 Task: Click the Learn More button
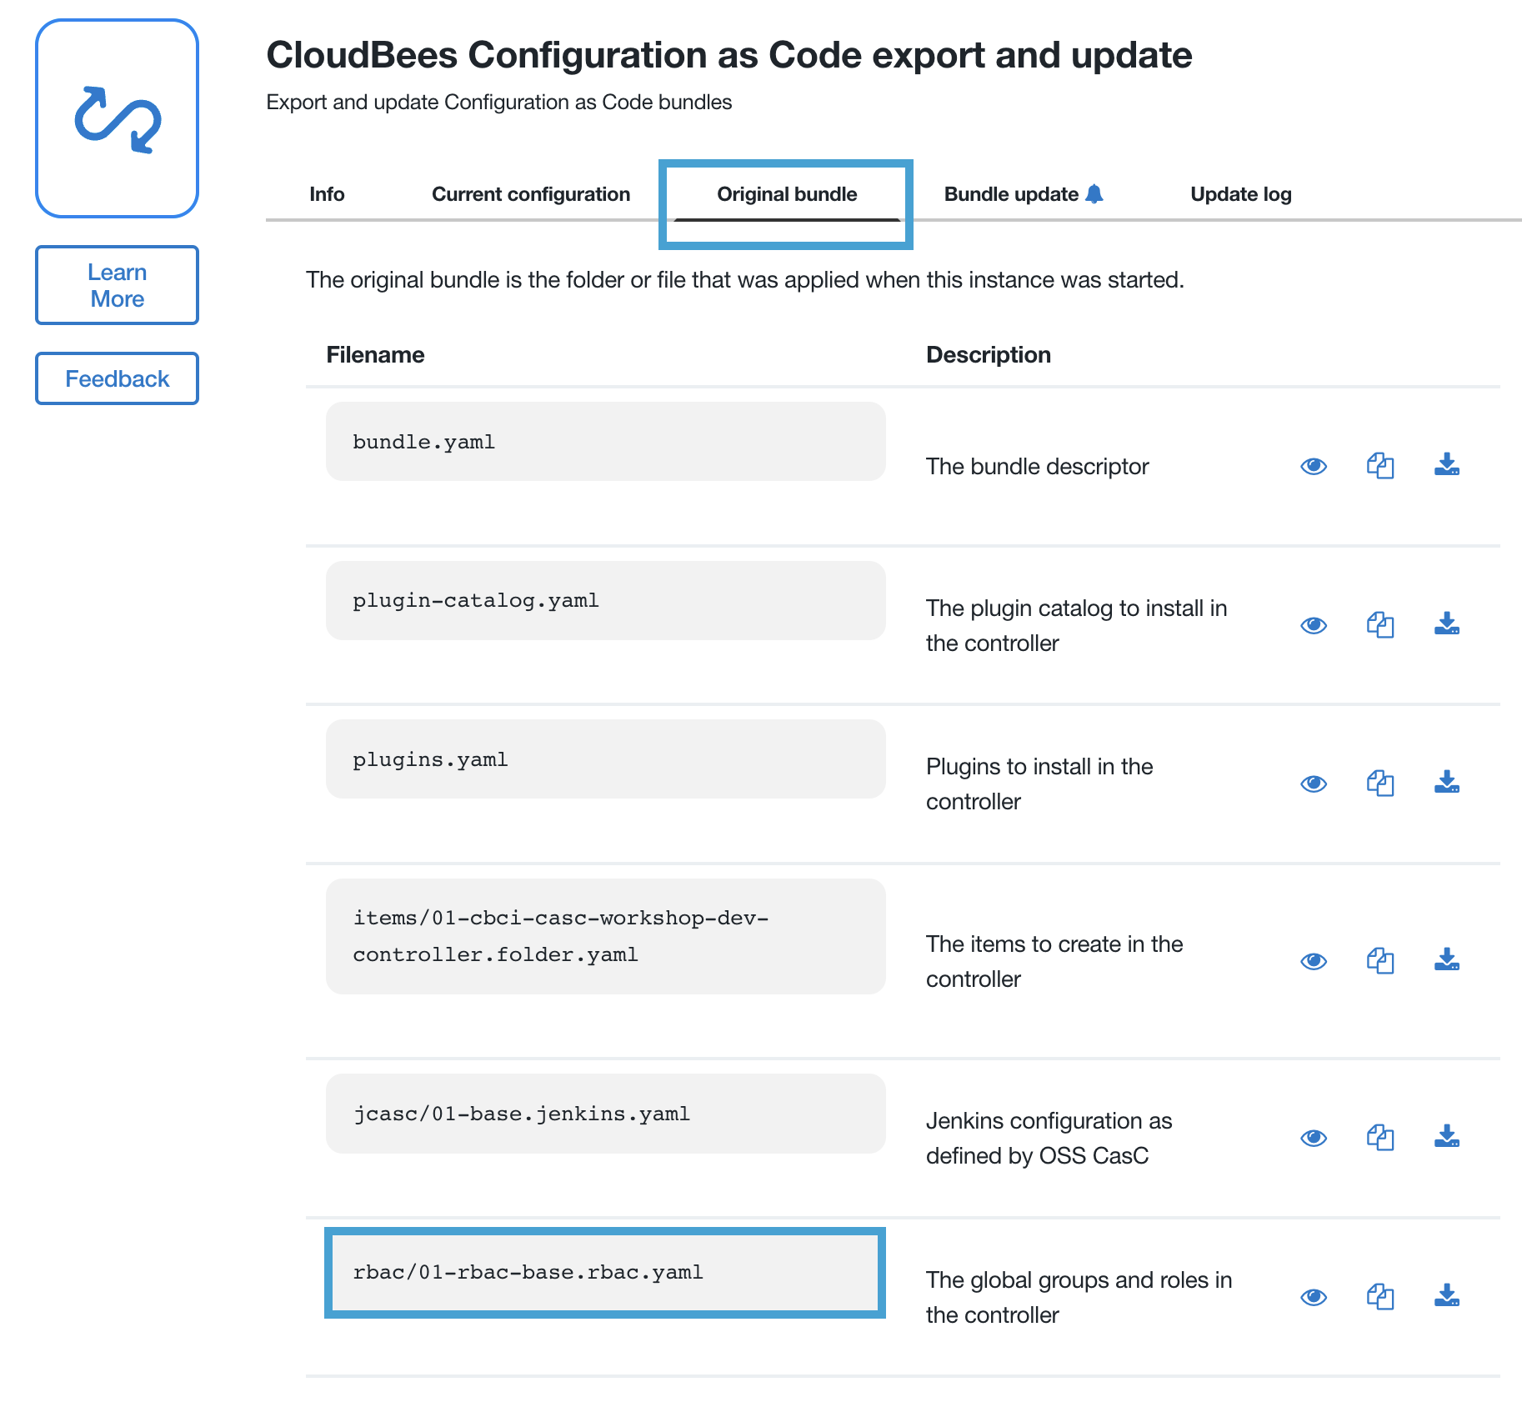click(118, 285)
